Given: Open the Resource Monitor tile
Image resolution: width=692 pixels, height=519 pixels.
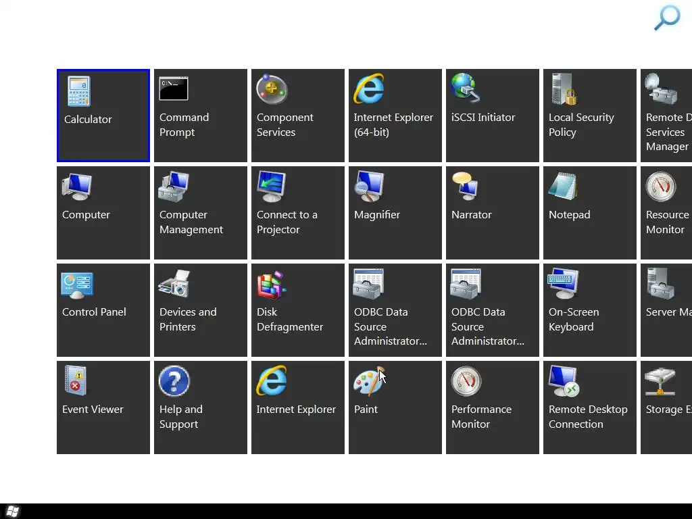Looking at the screenshot, I should 666,213.
